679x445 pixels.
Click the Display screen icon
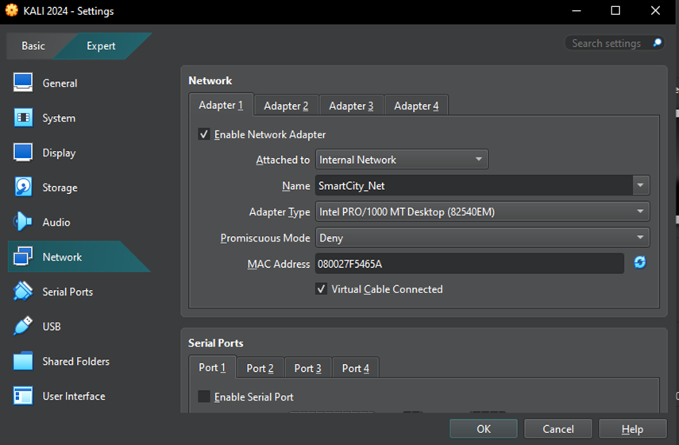pyautogui.click(x=23, y=152)
